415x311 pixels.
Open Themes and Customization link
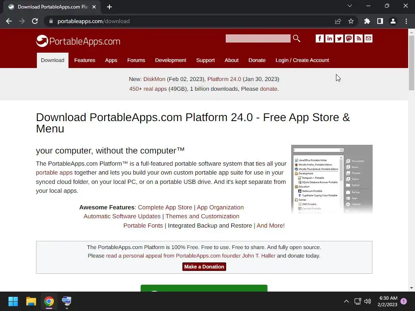tap(203, 216)
